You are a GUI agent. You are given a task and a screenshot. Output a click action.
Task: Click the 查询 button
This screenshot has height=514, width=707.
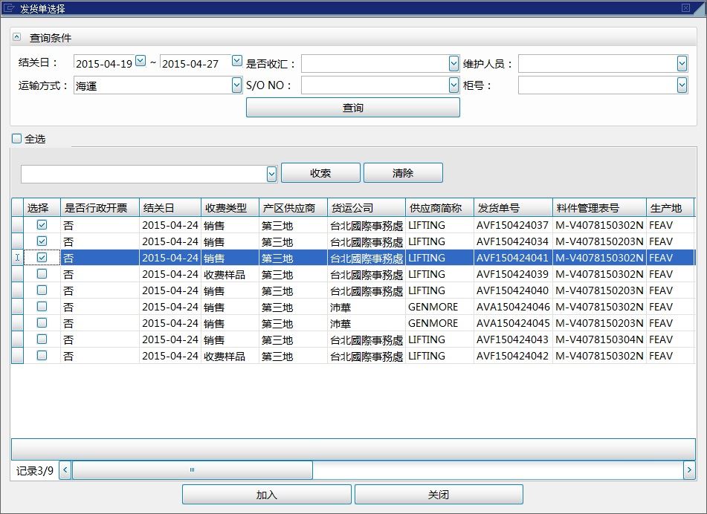352,108
